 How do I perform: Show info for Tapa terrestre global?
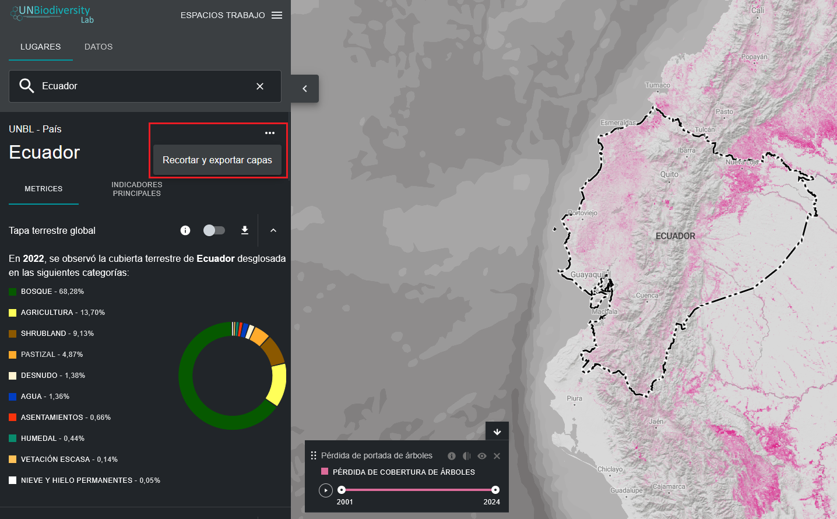(x=185, y=230)
